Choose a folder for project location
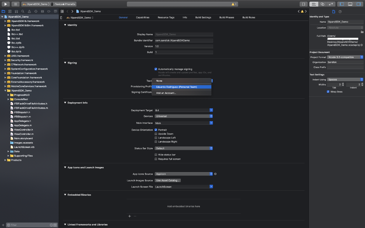Screen dimensions: 365x228 pos(362,32)
